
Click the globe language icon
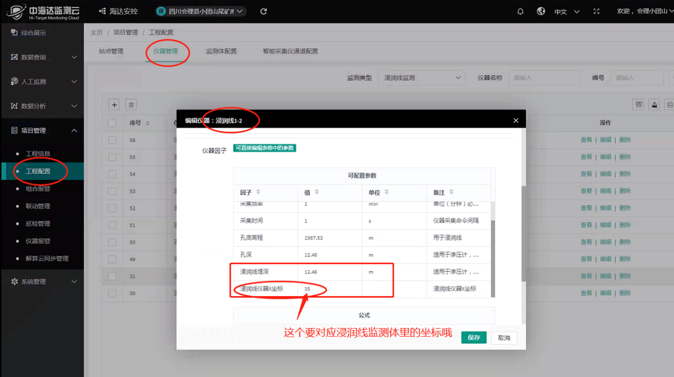coord(541,11)
